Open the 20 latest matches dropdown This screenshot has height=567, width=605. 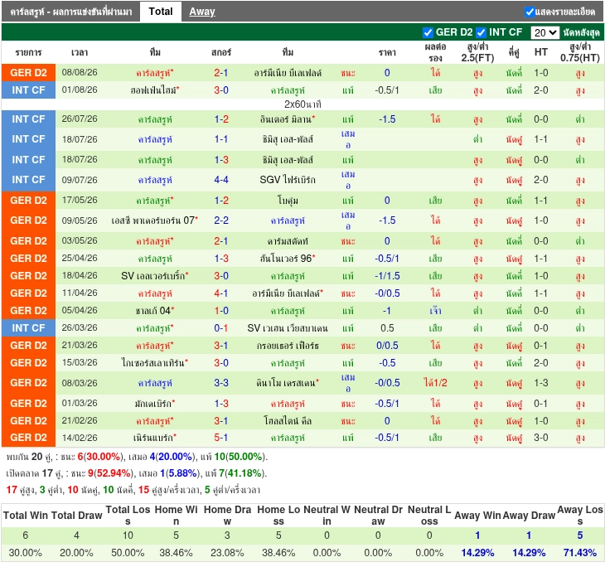[544, 32]
